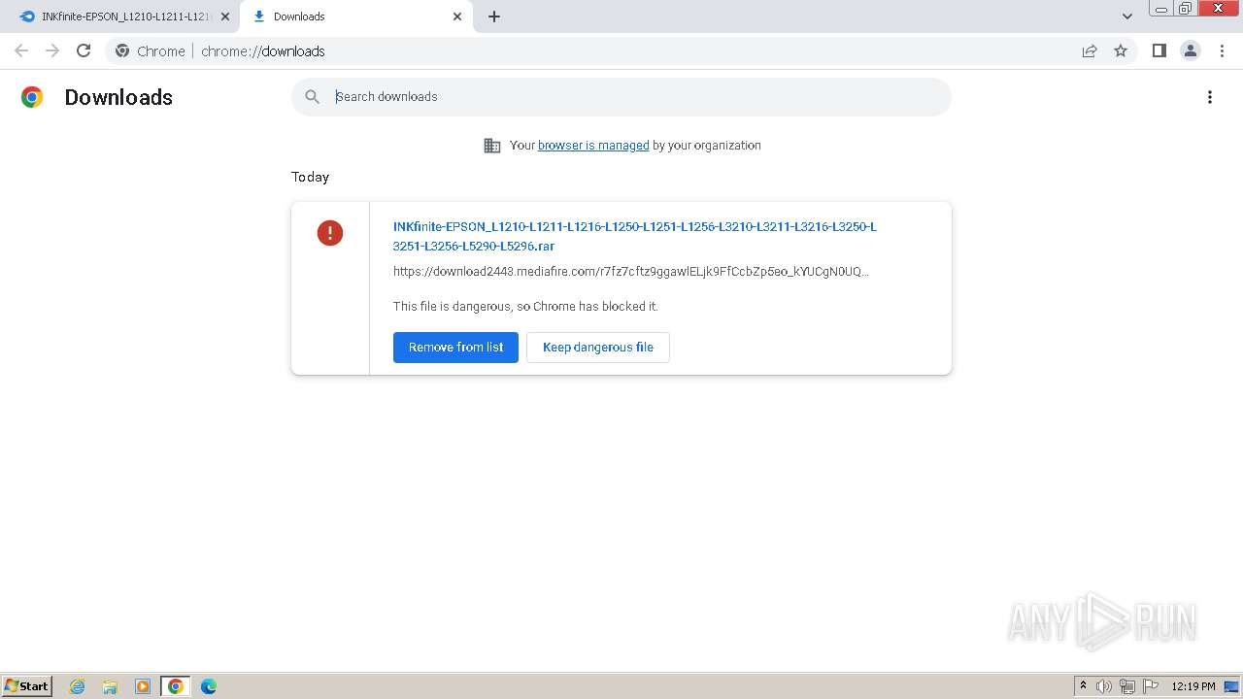Image resolution: width=1243 pixels, height=699 pixels.
Task: Click the Keep dangerous file button
Action: point(598,347)
